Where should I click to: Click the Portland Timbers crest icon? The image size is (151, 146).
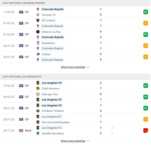click(38, 111)
